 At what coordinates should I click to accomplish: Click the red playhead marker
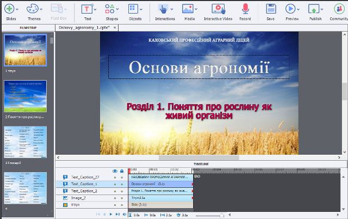click(129, 171)
